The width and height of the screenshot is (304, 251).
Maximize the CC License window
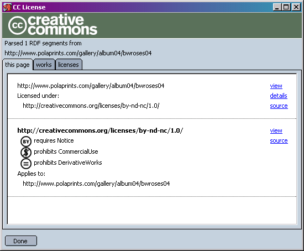pos(286,7)
